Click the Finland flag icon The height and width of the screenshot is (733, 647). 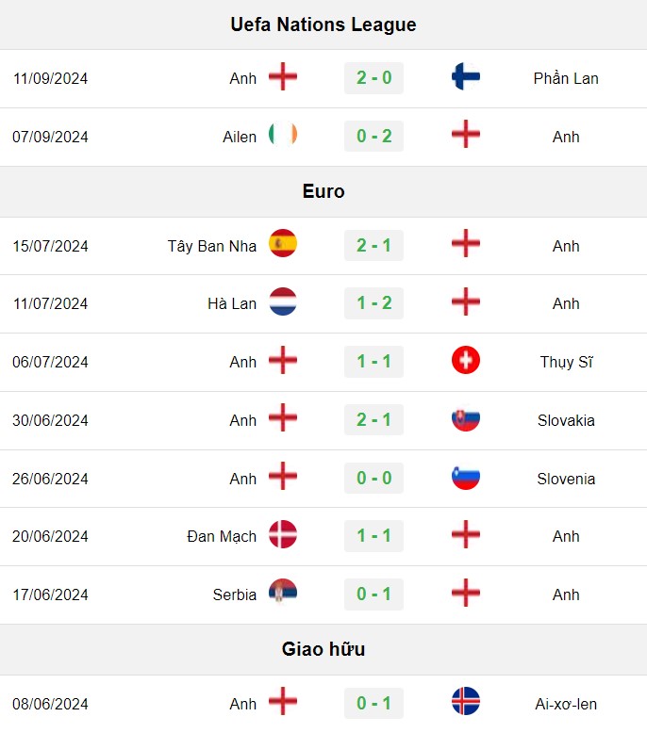466,76
